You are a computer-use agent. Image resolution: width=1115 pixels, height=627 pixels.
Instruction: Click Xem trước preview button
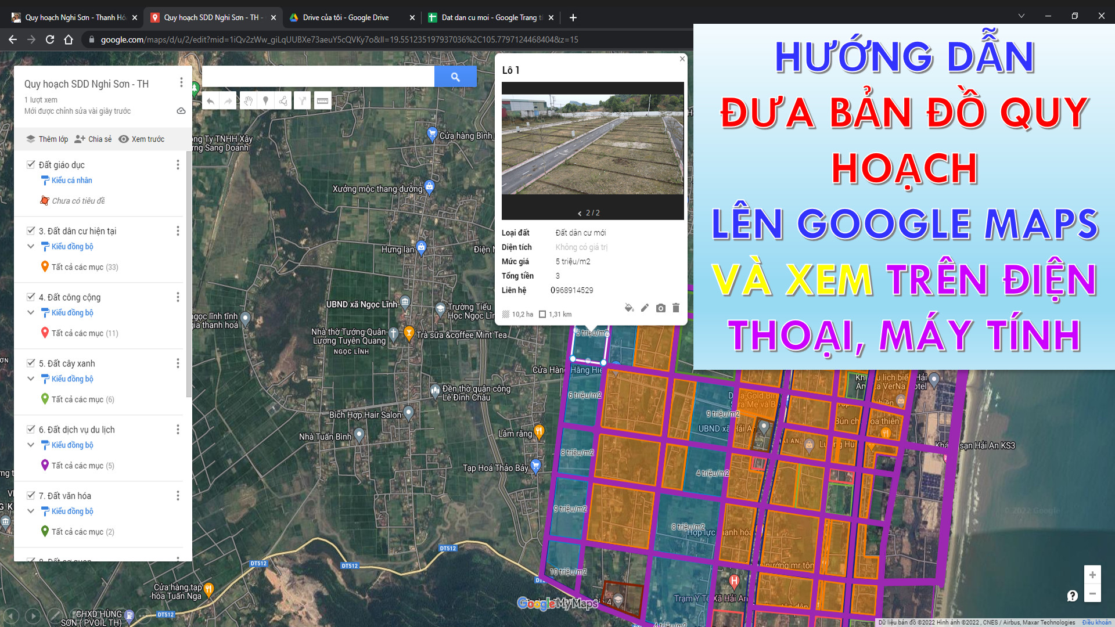point(142,139)
